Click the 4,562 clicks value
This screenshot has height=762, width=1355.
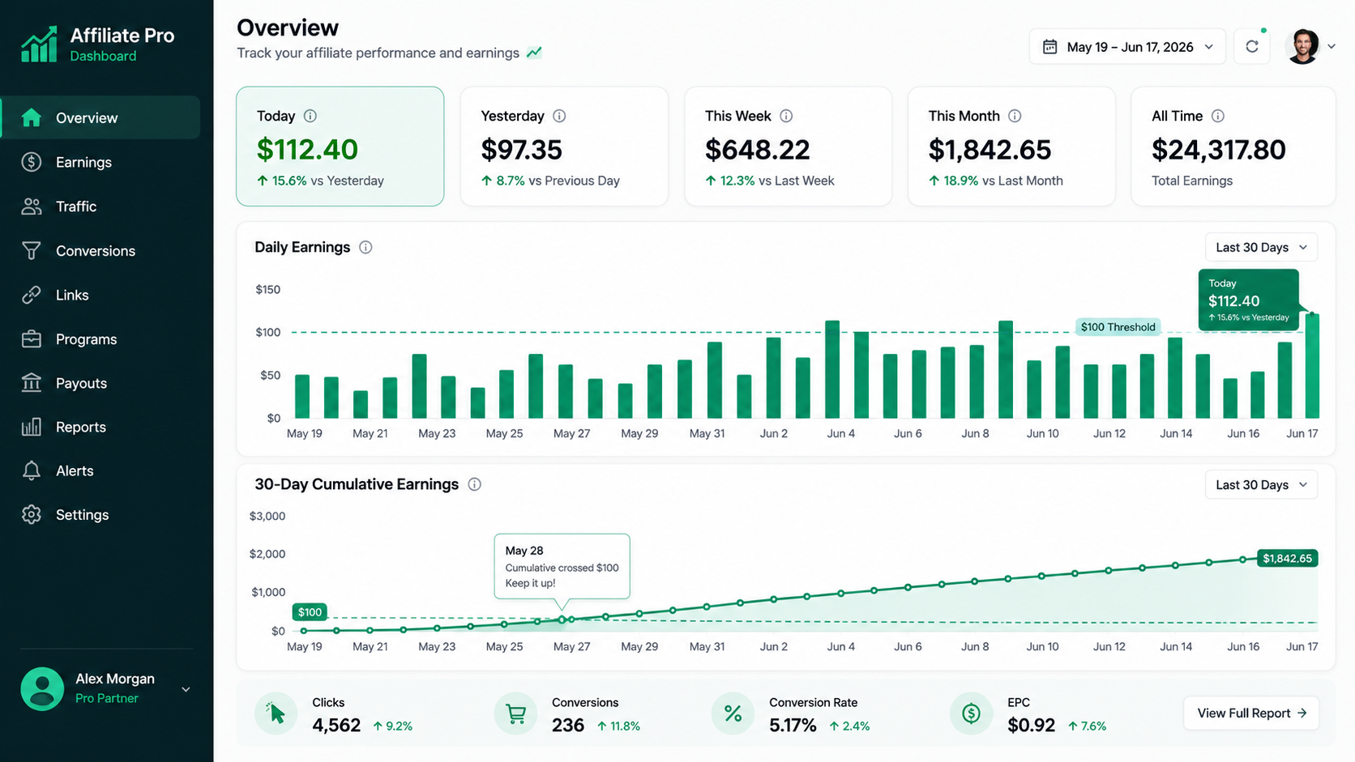pyautogui.click(x=336, y=725)
